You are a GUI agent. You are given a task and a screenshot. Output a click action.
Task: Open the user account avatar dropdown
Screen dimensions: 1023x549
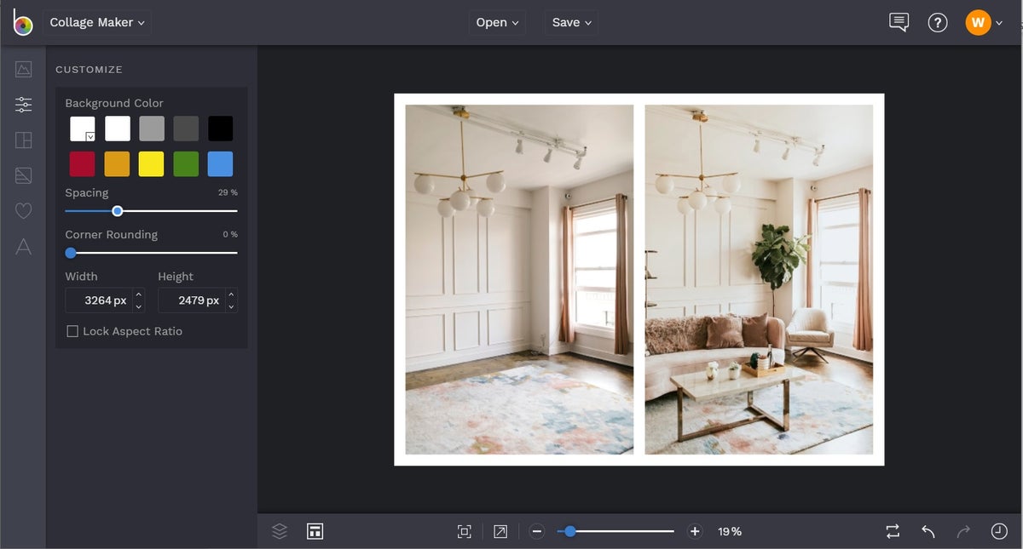(984, 23)
